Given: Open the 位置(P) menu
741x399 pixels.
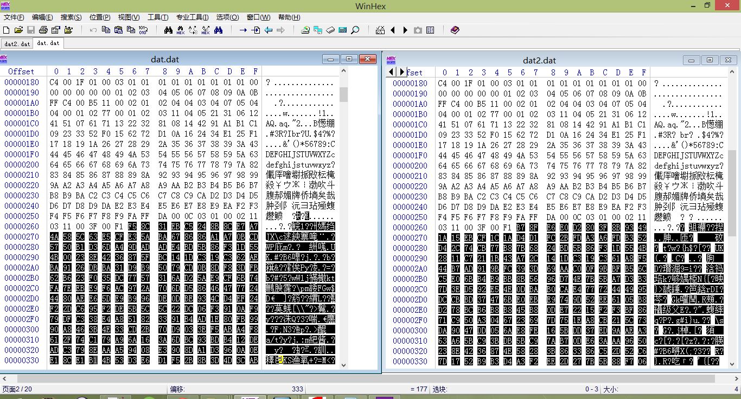Looking at the screenshot, I should 100,17.
